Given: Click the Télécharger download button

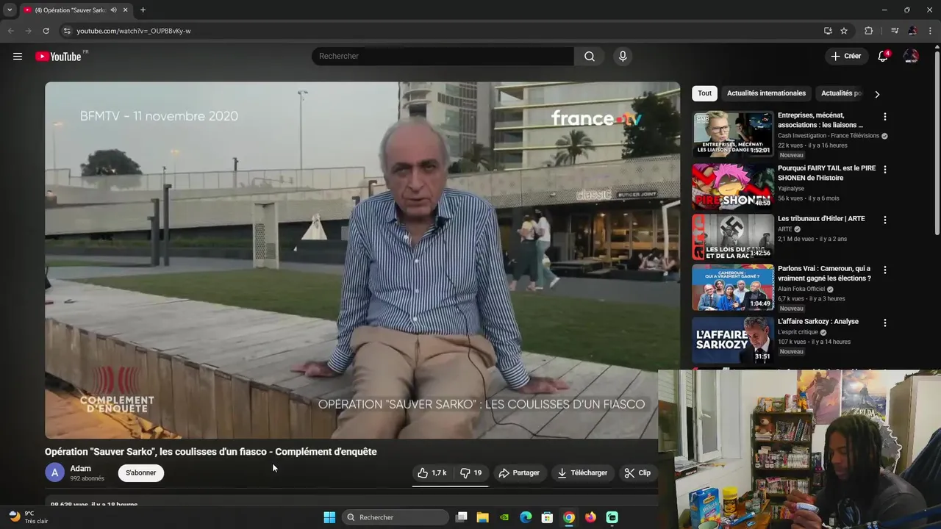Looking at the screenshot, I should [582, 473].
